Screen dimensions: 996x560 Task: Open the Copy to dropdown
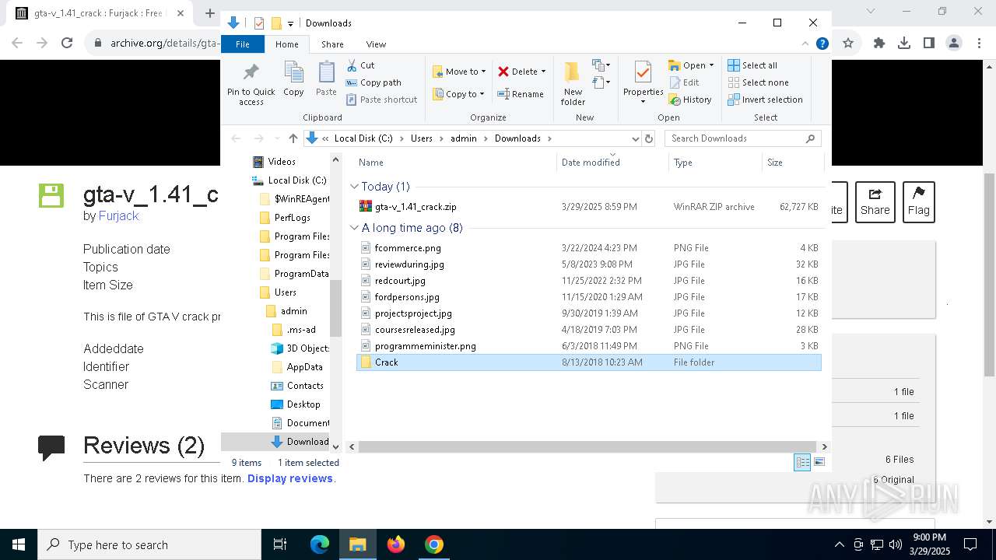point(458,94)
